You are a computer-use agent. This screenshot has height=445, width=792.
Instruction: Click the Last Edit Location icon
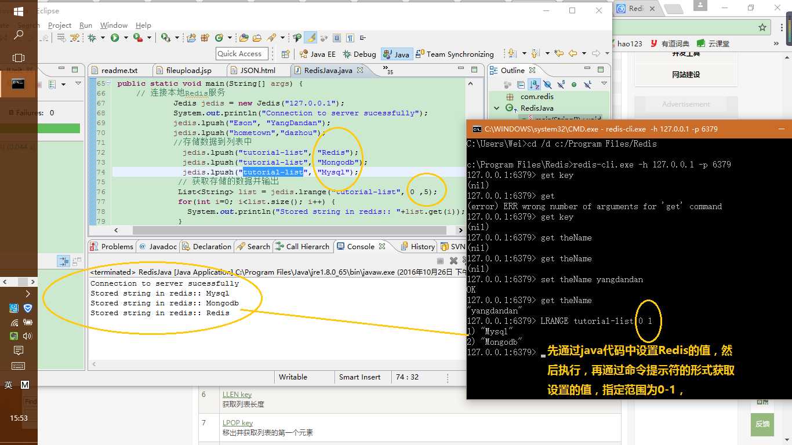pos(559,53)
